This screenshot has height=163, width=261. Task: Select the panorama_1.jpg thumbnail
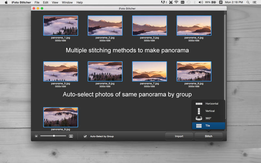(x=61, y=25)
